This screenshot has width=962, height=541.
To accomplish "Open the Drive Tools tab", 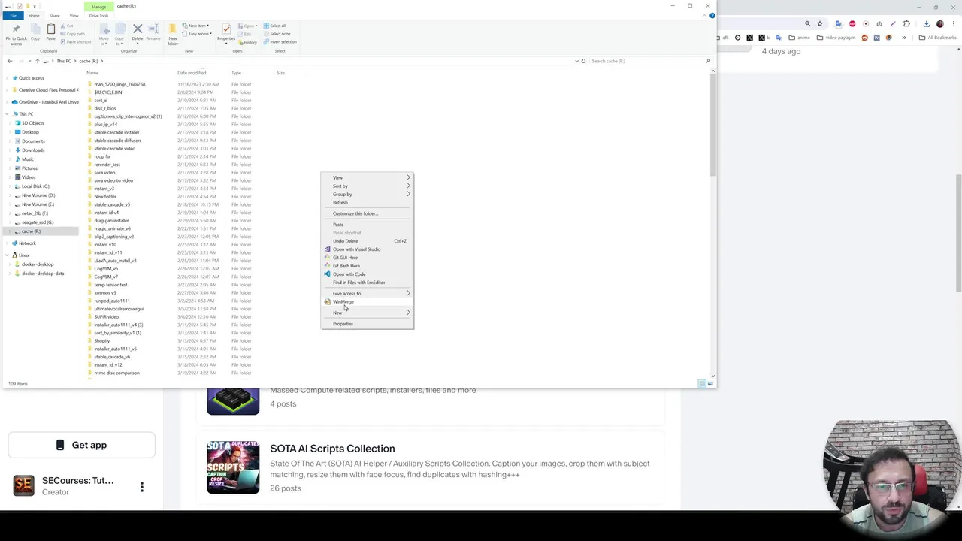I will pos(98,15).
